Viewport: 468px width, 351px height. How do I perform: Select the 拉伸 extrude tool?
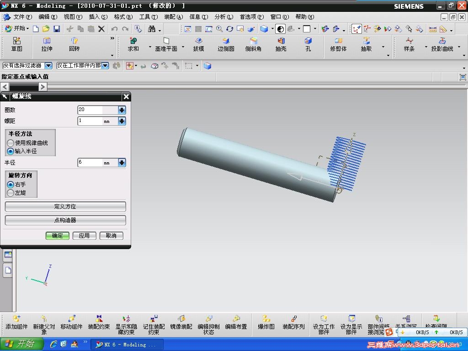[47, 44]
